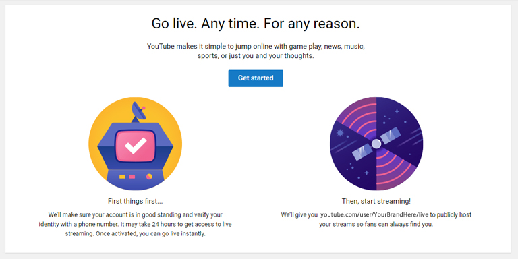Click the 'your streams so fans can' text line
518x259 pixels.
[376, 225]
